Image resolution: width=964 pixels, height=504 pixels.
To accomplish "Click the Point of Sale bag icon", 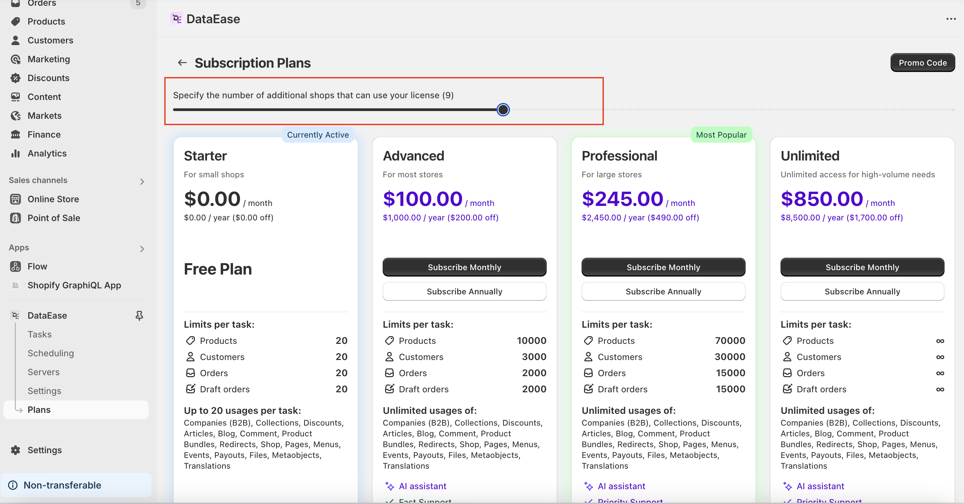I will click(x=15, y=218).
